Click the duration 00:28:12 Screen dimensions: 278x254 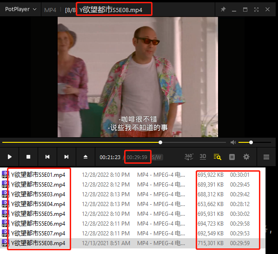tap(240, 204)
